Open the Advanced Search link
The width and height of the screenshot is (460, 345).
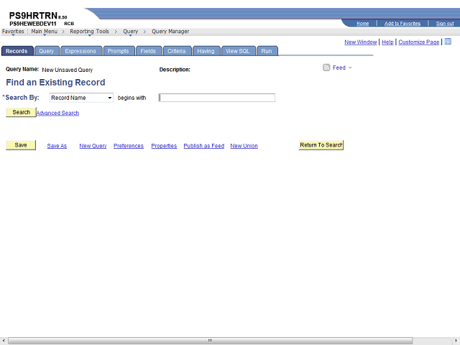point(57,113)
